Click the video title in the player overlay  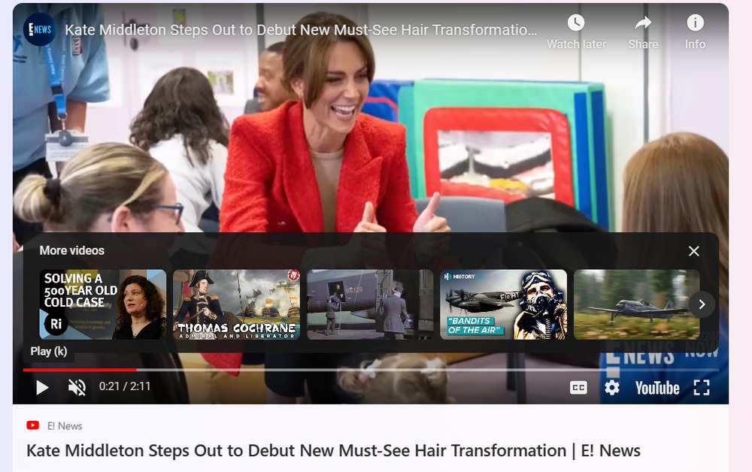coord(301,30)
